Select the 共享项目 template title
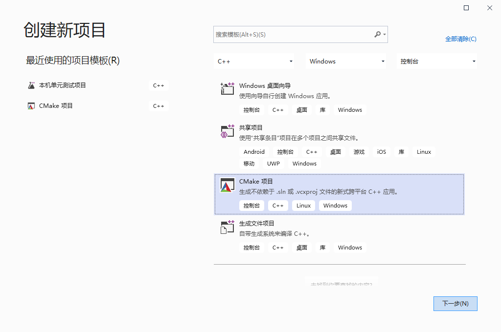Image resolution: width=501 pixels, height=332 pixels. 251,127
